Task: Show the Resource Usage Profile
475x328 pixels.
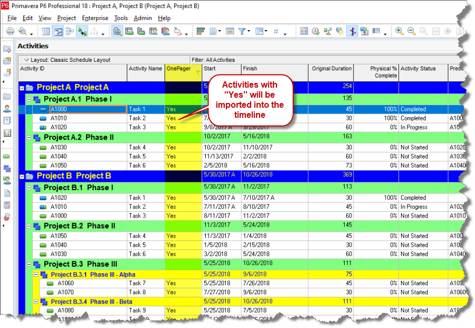Action: tap(165, 31)
